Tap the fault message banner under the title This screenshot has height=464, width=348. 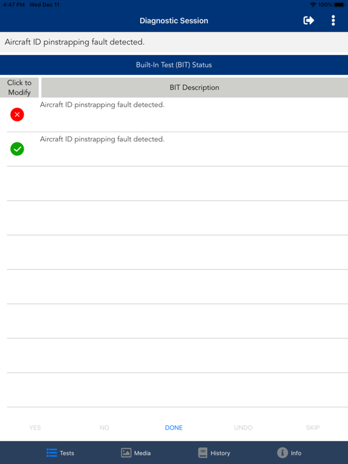click(174, 42)
